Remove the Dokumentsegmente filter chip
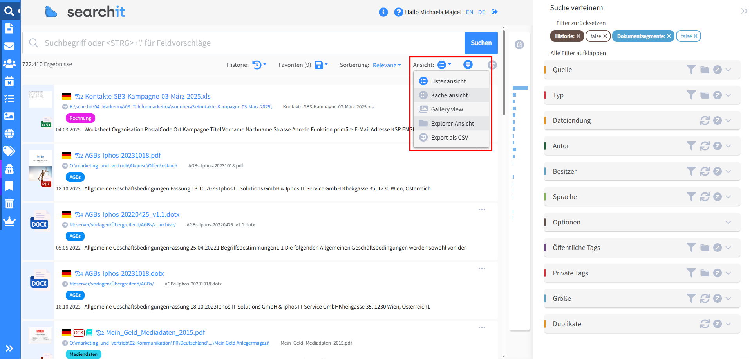 [x=669, y=36]
